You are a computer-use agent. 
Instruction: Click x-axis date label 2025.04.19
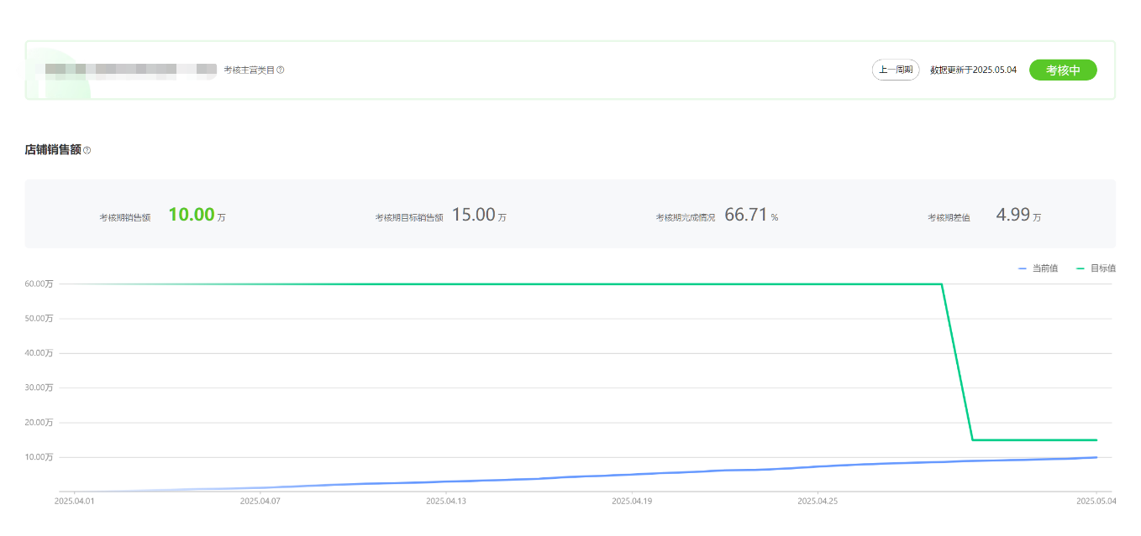(x=632, y=502)
